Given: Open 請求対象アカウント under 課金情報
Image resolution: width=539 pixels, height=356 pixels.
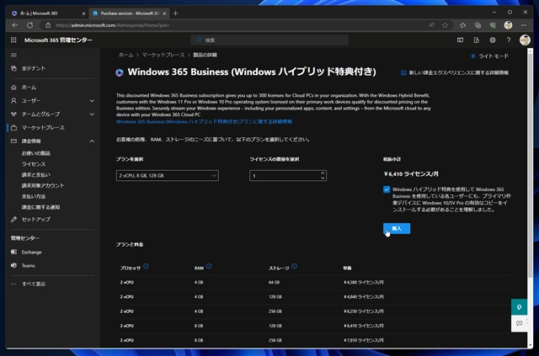Looking at the screenshot, I should coord(43,185).
